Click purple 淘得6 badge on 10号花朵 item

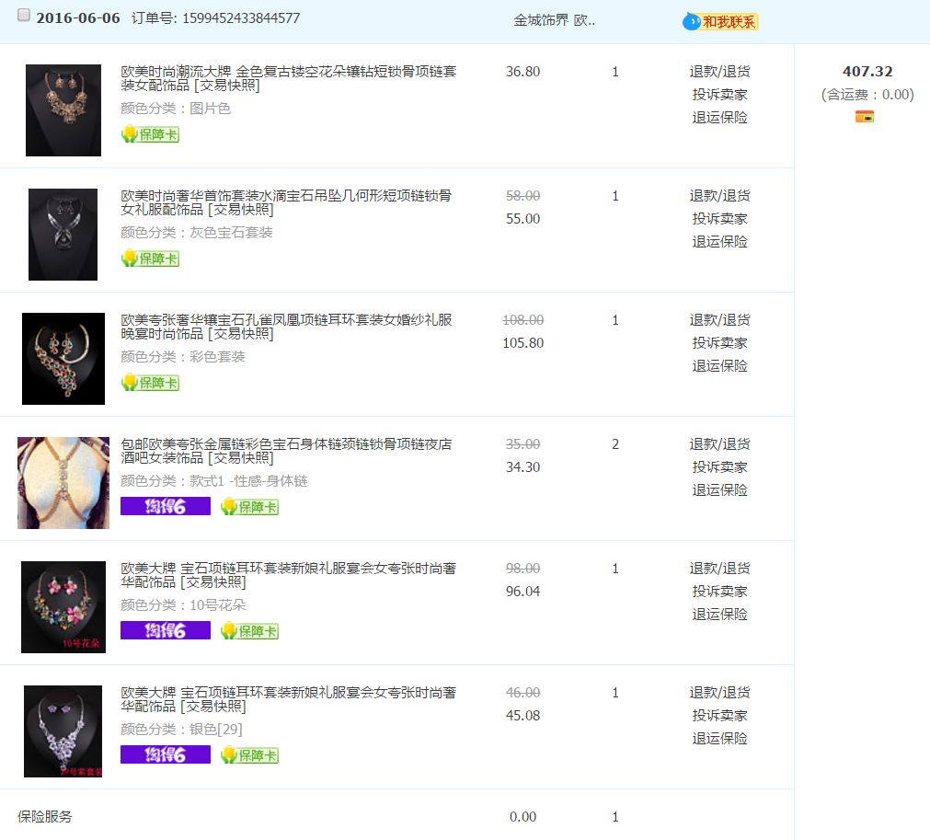point(166,631)
